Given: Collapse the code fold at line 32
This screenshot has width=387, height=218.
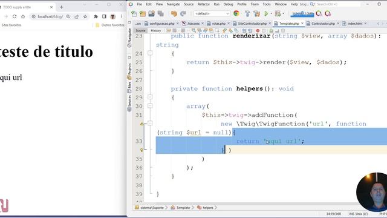Looking at the screenshot, I should 150,124.
